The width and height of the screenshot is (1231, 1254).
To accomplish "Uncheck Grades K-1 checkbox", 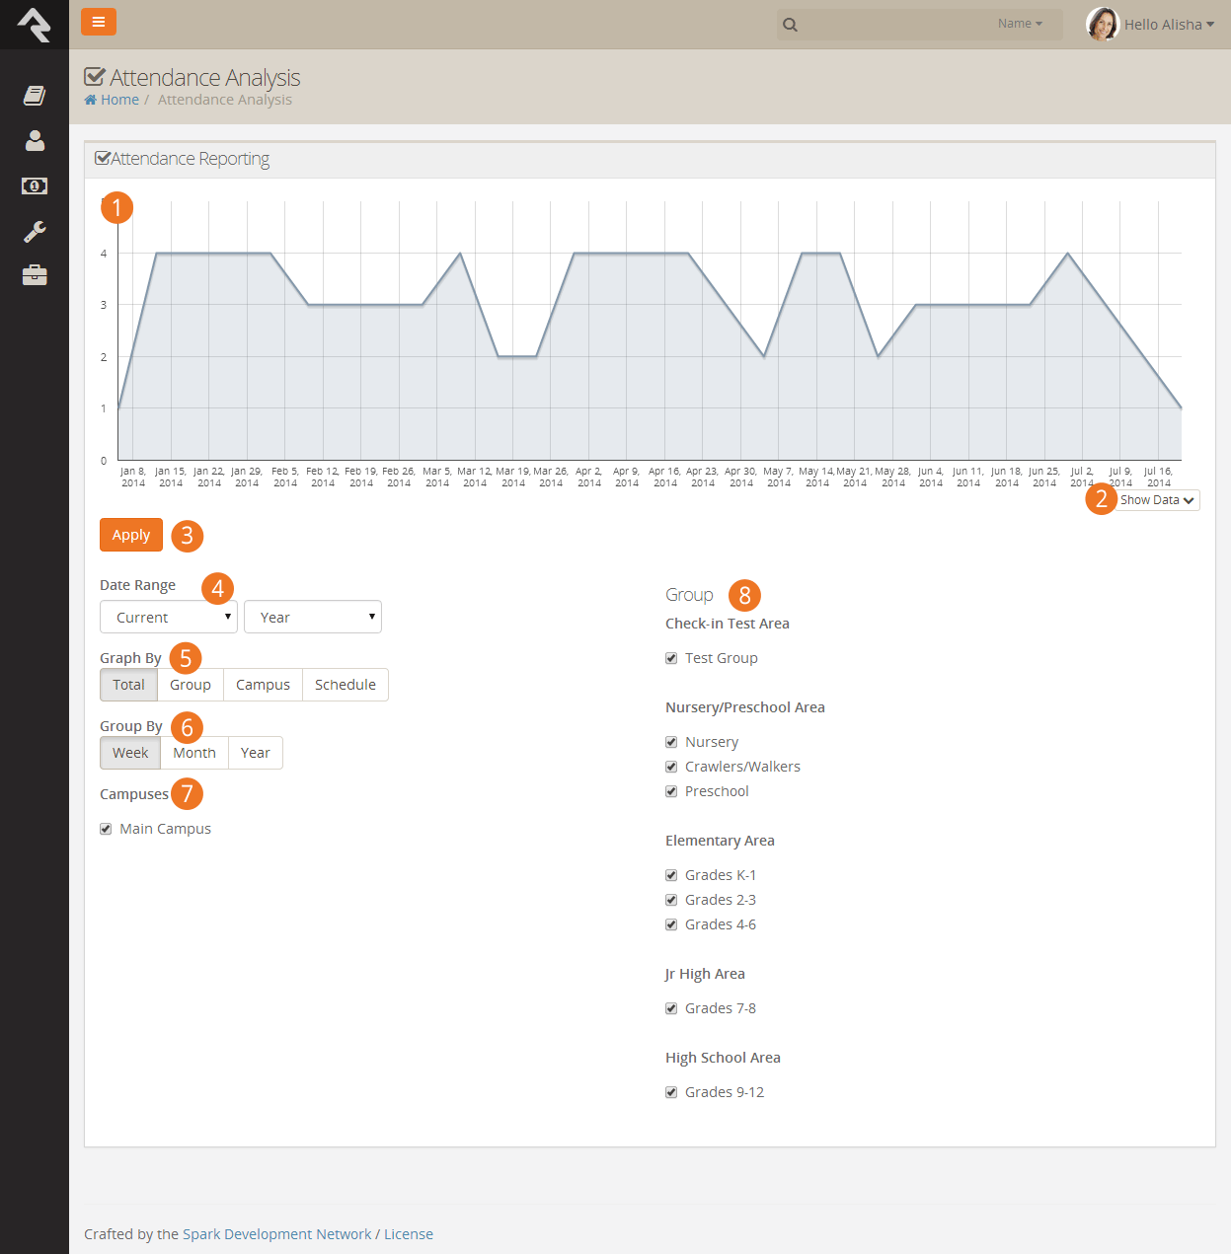I will (x=671, y=875).
